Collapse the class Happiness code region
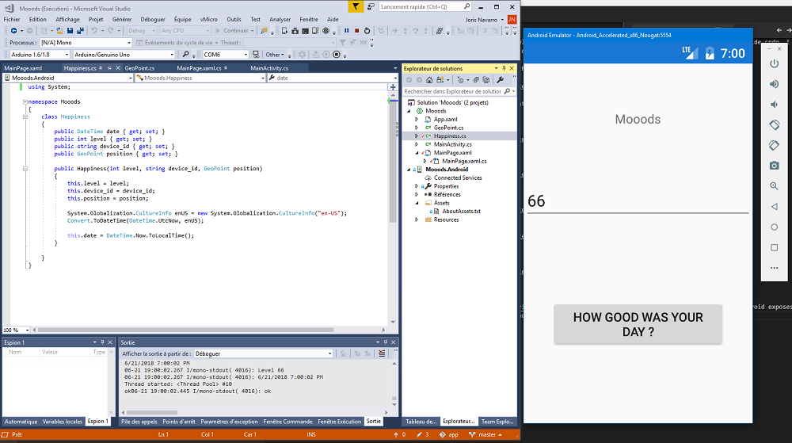Screen dimensions: 792x443 (x=25, y=116)
